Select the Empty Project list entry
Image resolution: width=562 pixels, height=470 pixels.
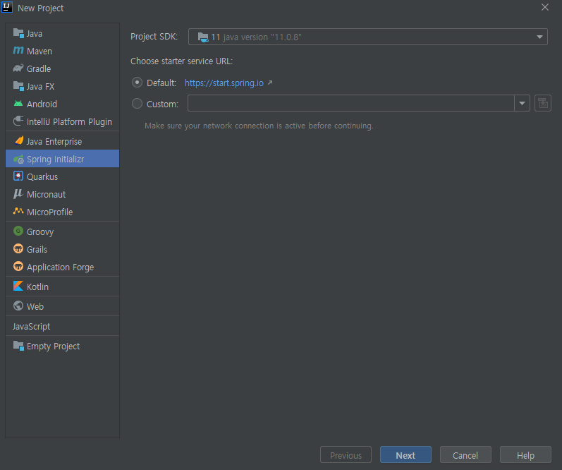coord(62,346)
